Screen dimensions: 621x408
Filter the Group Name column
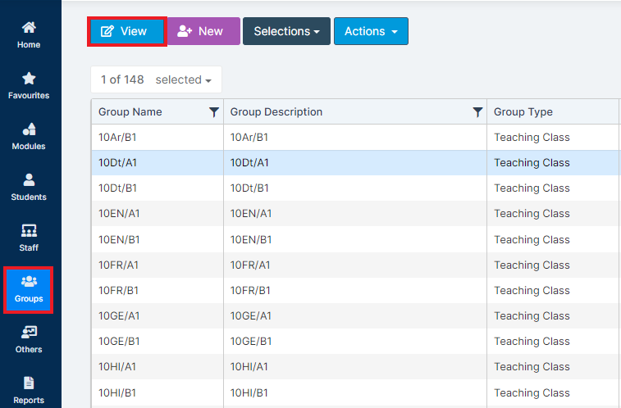[x=214, y=112]
